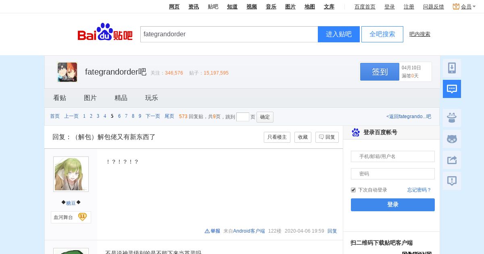The width and height of the screenshot is (484, 254).
Task: Go to 尾页 pagination link
Action: pos(169,117)
